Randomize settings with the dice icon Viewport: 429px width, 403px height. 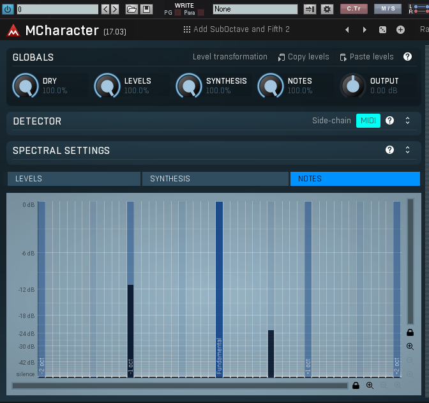[382, 30]
